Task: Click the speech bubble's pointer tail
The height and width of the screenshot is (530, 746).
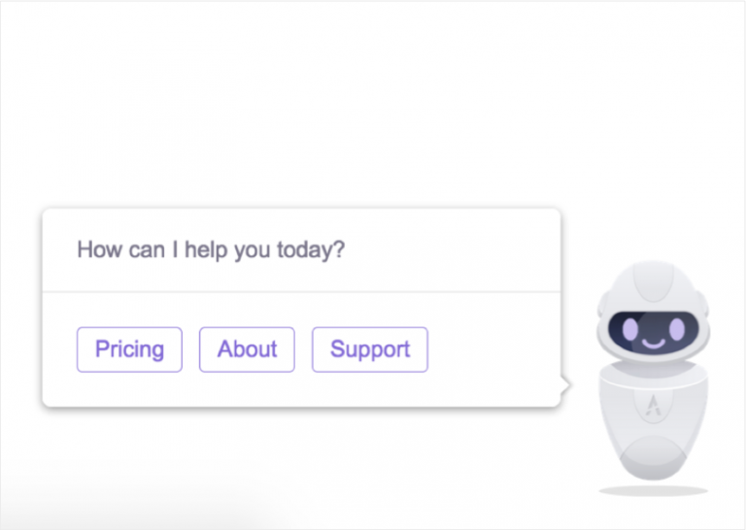Action: 565,386
